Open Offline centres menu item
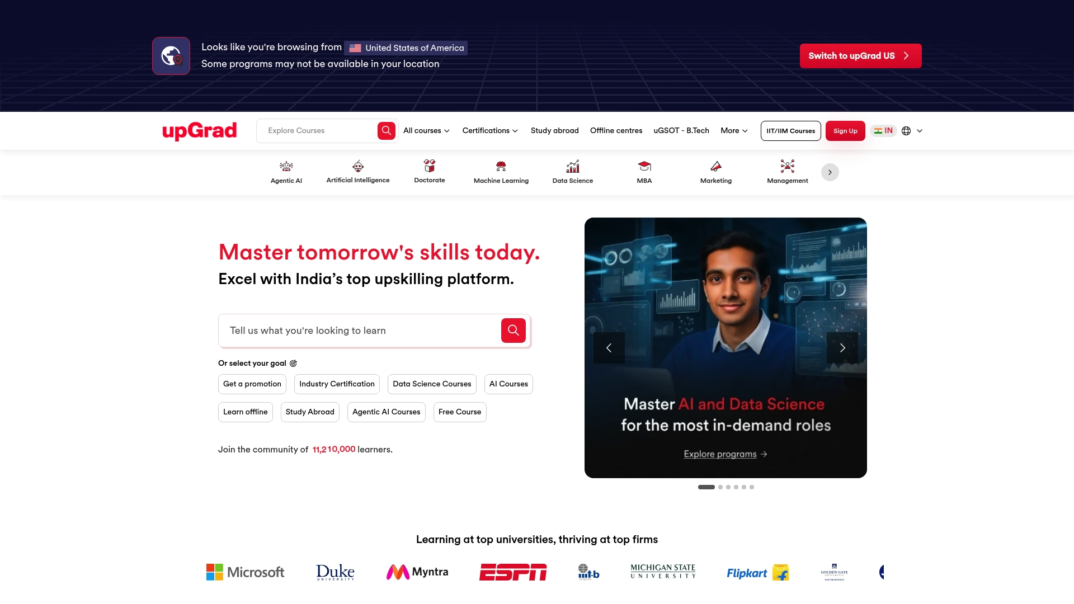 click(x=616, y=131)
